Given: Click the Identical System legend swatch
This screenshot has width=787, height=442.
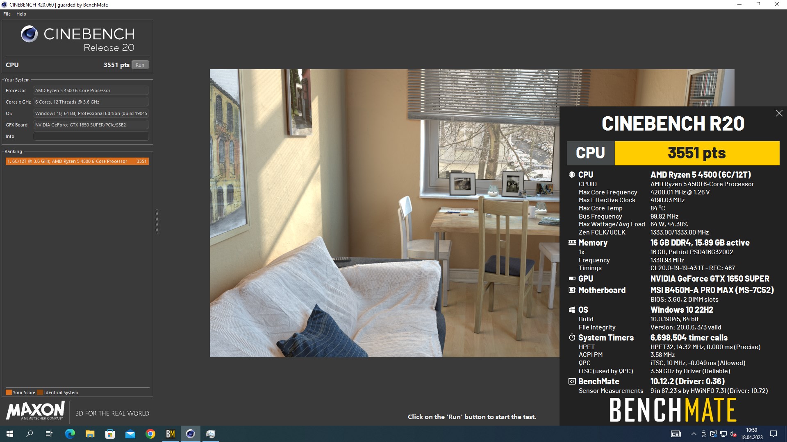Looking at the screenshot, I should pyautogui.click(x=40, y=392).
